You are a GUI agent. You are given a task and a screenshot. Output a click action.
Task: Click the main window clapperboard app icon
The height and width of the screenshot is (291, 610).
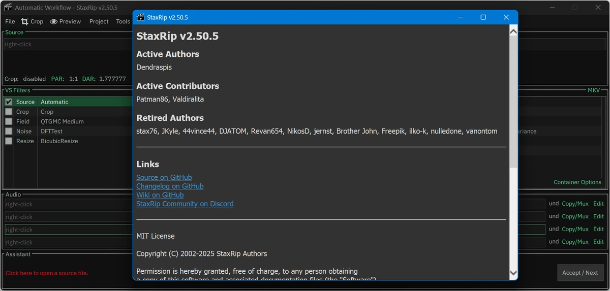tap(8, 8)
